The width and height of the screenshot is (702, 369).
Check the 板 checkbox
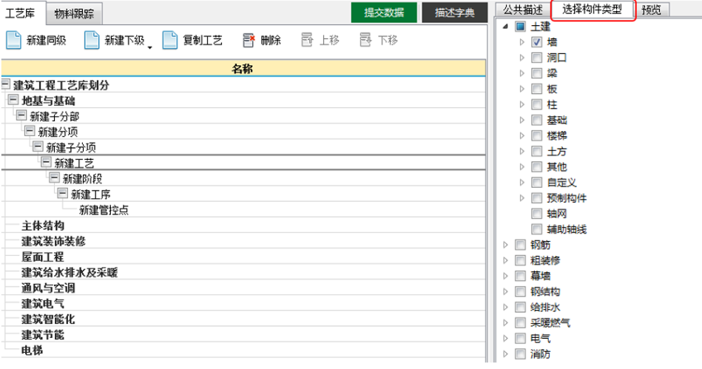537,89
